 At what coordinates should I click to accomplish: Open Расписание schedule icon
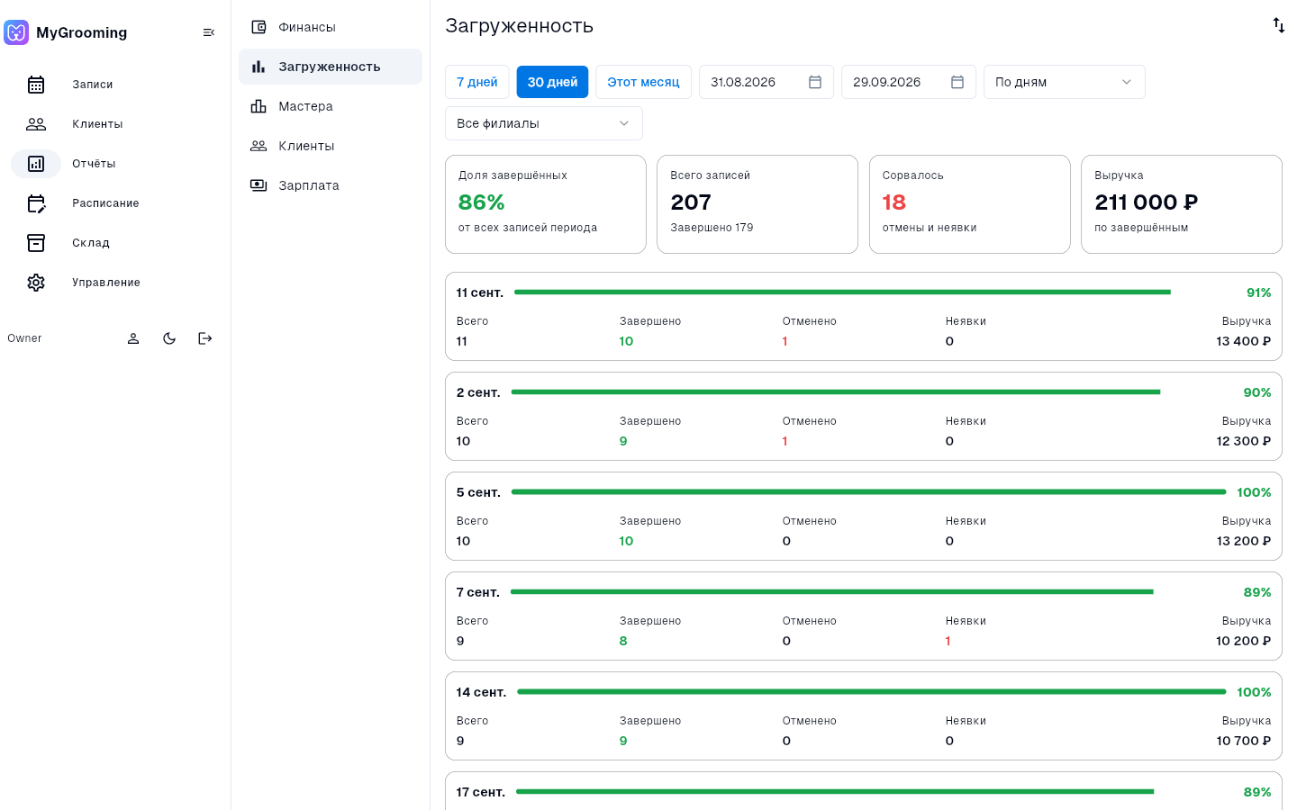point(36,203)
